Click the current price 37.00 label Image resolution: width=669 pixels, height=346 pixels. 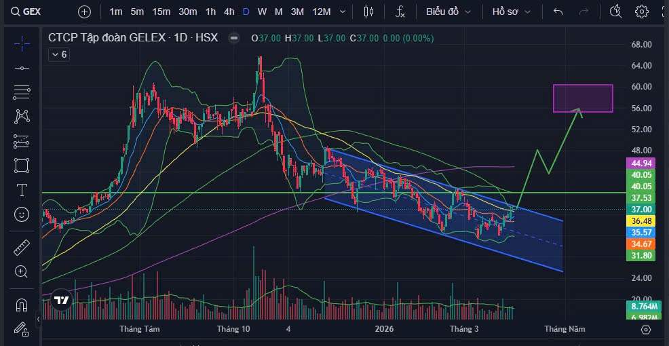tap(642, 209)
